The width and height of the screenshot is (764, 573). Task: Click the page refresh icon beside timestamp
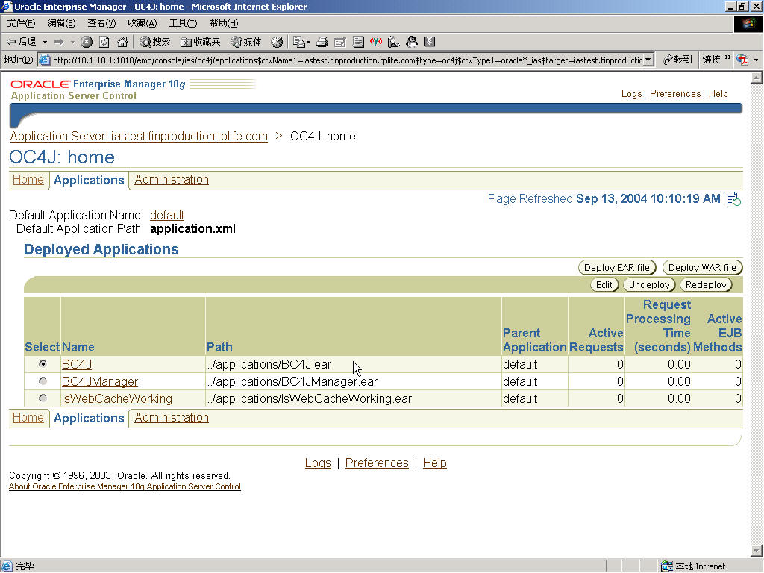[x=733, y=198]
